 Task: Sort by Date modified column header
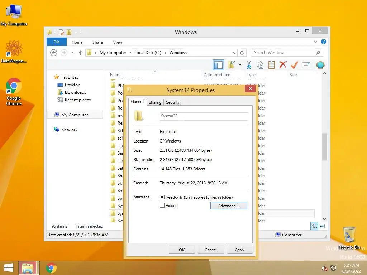pyautogui.click(x=223, y=75)
